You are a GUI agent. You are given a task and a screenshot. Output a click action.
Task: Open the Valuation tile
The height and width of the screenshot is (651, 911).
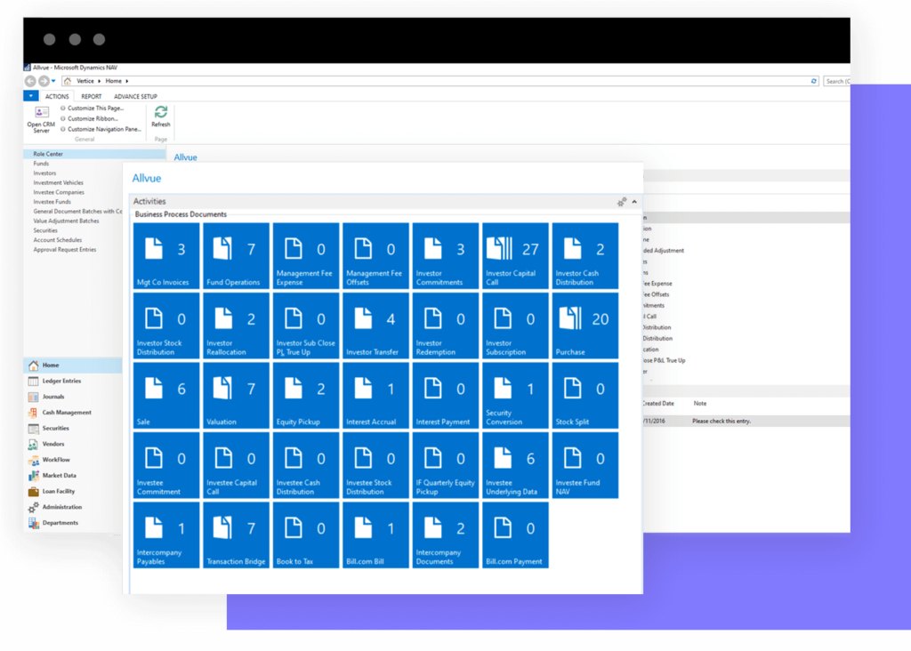pyautogui.click(x=236, y=395)
